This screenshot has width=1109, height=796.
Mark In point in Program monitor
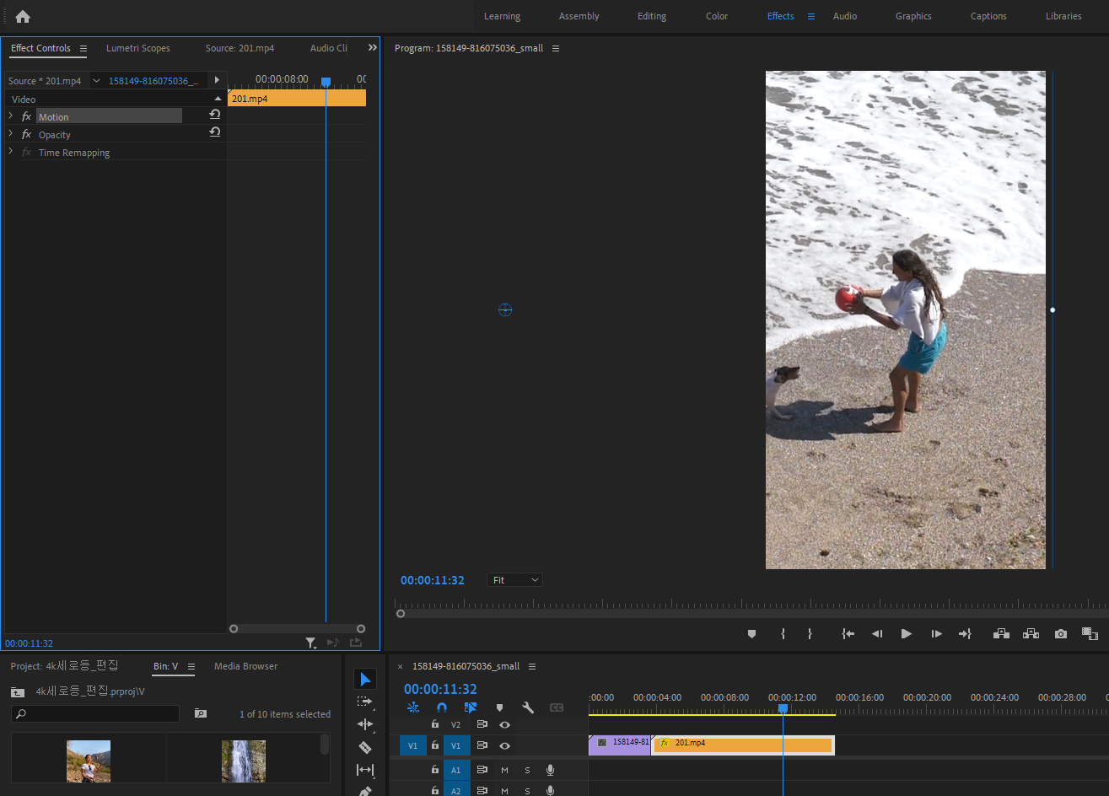pyautogui.click(x=783, y=634)
